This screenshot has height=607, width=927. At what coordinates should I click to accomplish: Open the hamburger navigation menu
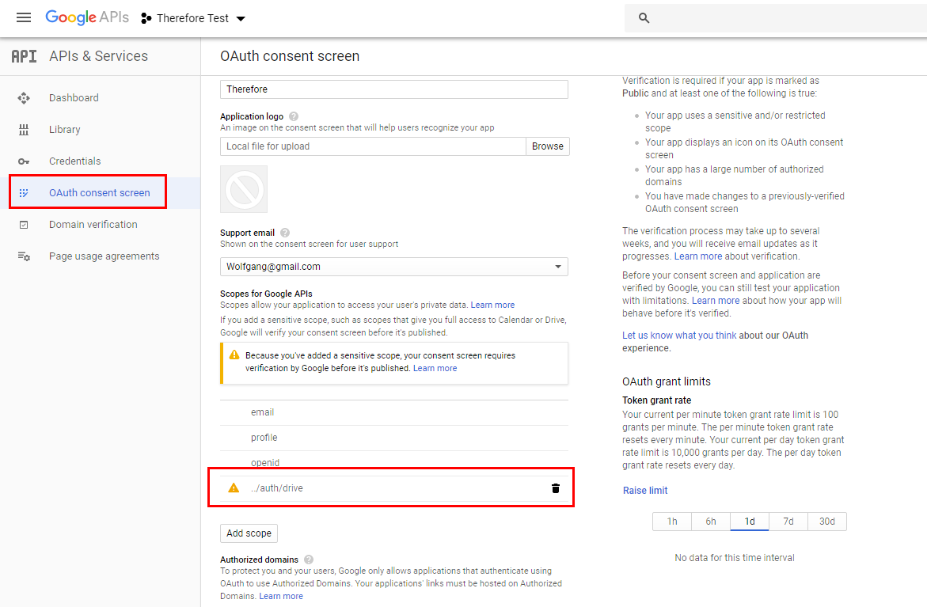tap(24, 17)
